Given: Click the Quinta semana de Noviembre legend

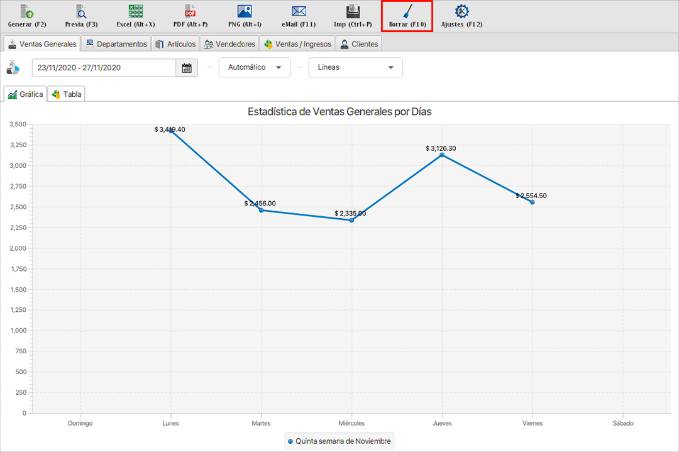Looking at the screenshot, I should pyautogui.click(x=339, y=441).
